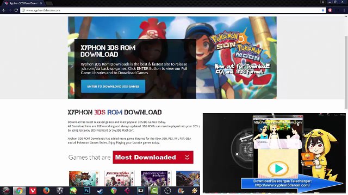Open a new tab beside the Xyphon tab

[49, 3]
